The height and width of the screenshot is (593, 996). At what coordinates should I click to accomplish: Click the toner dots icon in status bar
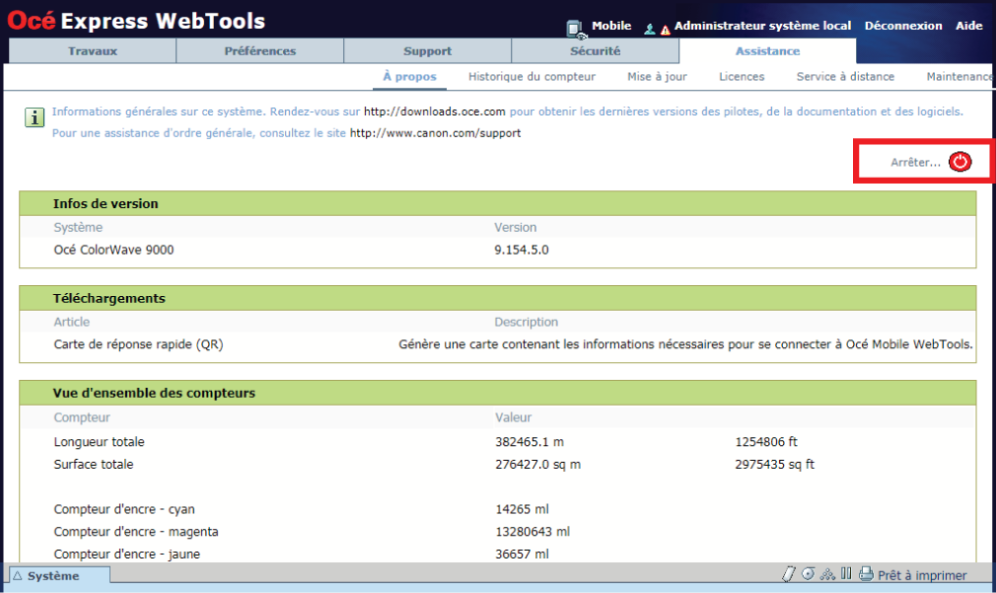827,574
